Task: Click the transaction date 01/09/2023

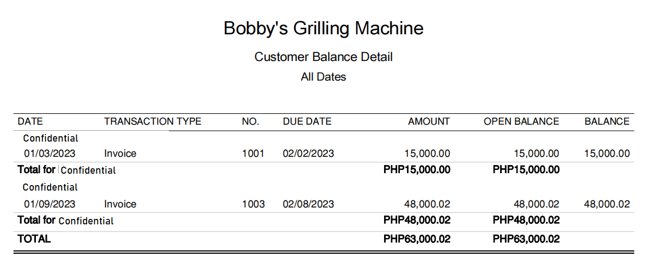Action: tap(50, 204)
